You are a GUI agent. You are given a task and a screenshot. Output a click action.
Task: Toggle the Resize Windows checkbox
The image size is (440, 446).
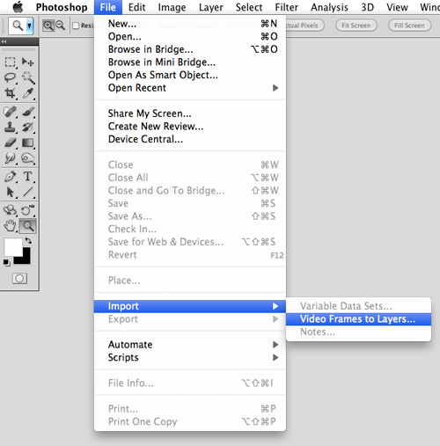76,26
